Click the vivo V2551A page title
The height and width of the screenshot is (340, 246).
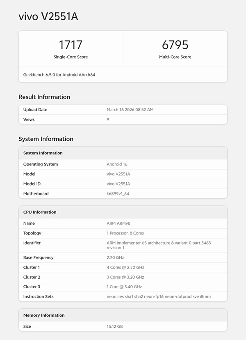tap(48, 16)
